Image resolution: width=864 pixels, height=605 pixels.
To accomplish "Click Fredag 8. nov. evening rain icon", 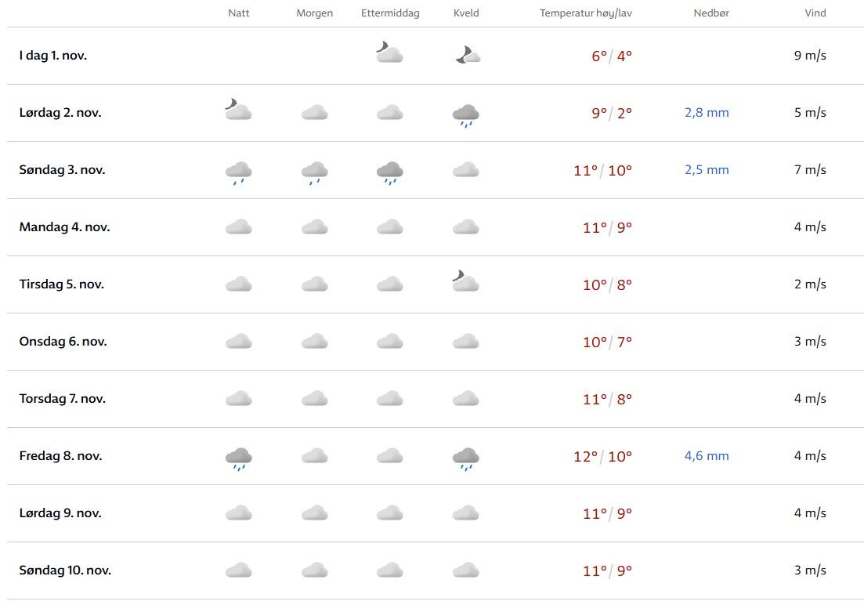I will pos(466,458).
